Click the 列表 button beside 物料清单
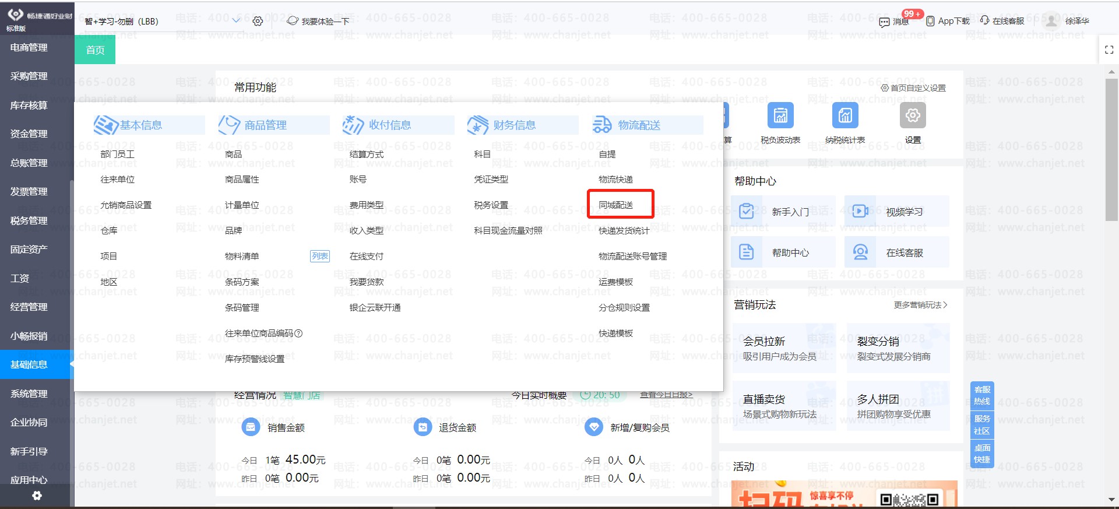1119x509 pixels. 320,256
